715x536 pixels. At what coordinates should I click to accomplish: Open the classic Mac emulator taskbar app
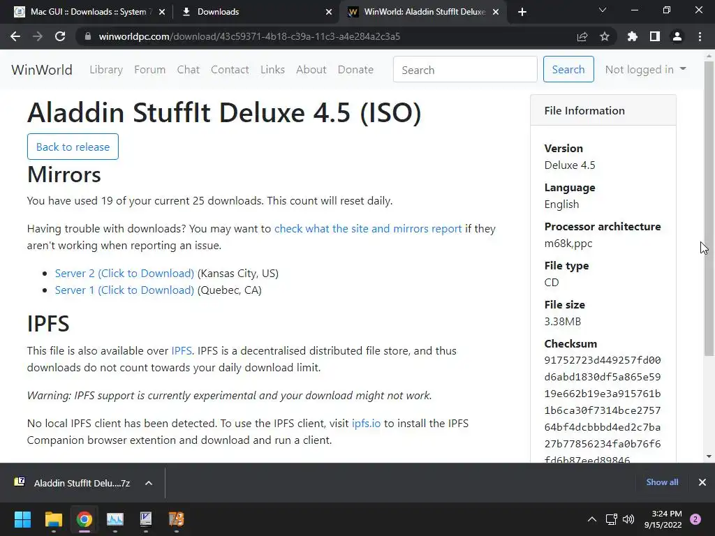click(x=146, y=519)
